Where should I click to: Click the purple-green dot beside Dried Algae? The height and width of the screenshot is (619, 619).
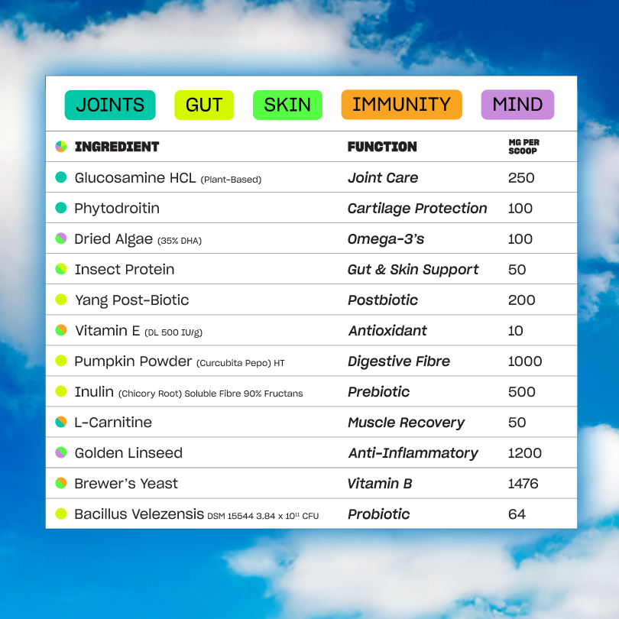pos(61,239)
